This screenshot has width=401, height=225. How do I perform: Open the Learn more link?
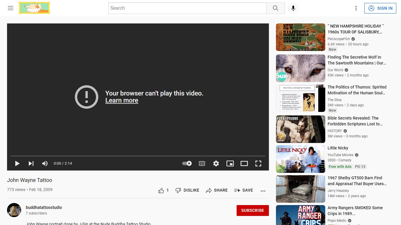pyautogui.click(x=122, y=100)
